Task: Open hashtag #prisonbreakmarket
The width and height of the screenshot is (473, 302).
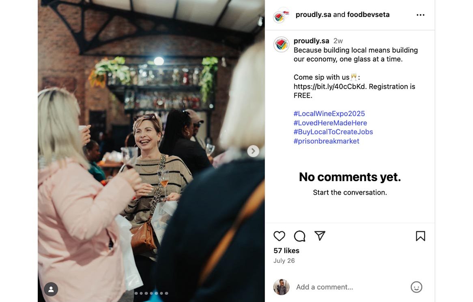Action: coord(326,141)
